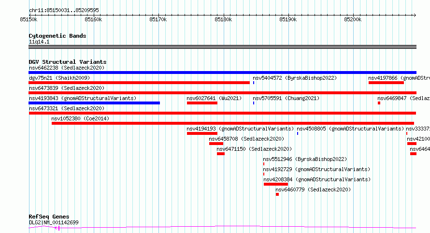Click nsv4208384 (gnomADStructuralVariants) label
Viewport: 430px width, 233px height.
click(x=317, y=179)
